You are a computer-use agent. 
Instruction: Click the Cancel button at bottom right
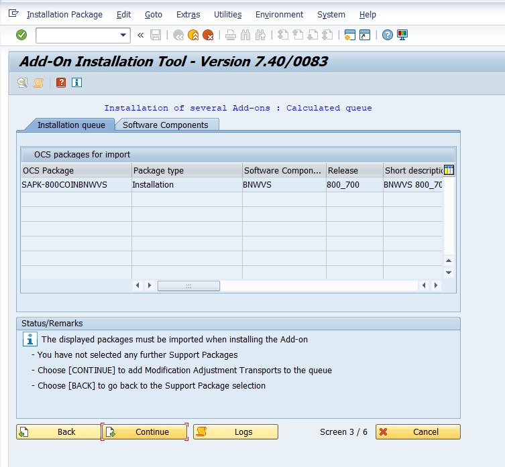pyautogui.click(x=418, y=432)
